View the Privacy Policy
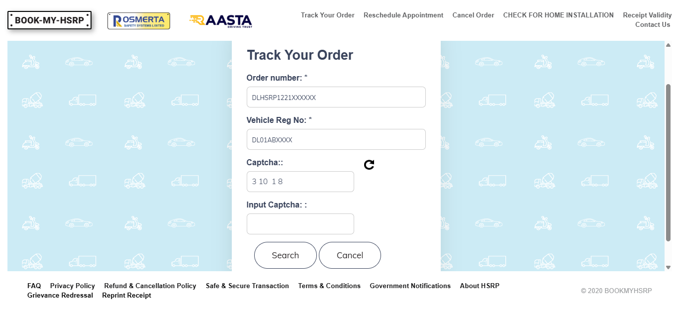The width and height of the screenshot is (676, 314). tap(72, 286)
